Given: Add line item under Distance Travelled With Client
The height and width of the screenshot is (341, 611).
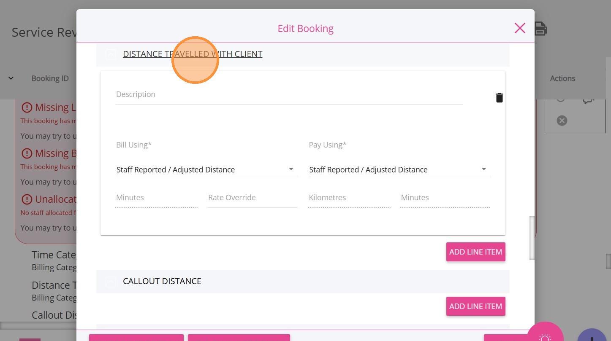Looking at the screenshot, I should (475, 252).
